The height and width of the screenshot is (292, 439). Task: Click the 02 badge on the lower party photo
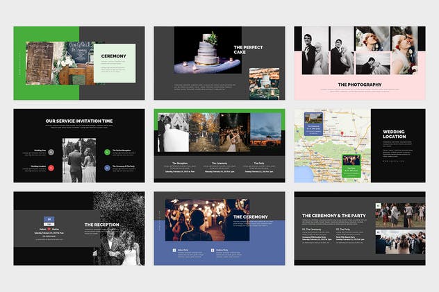tap(378, 232)
